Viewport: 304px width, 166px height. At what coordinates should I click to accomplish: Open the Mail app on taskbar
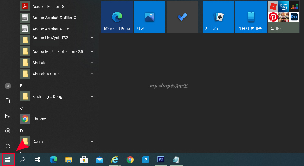point(100,160)
